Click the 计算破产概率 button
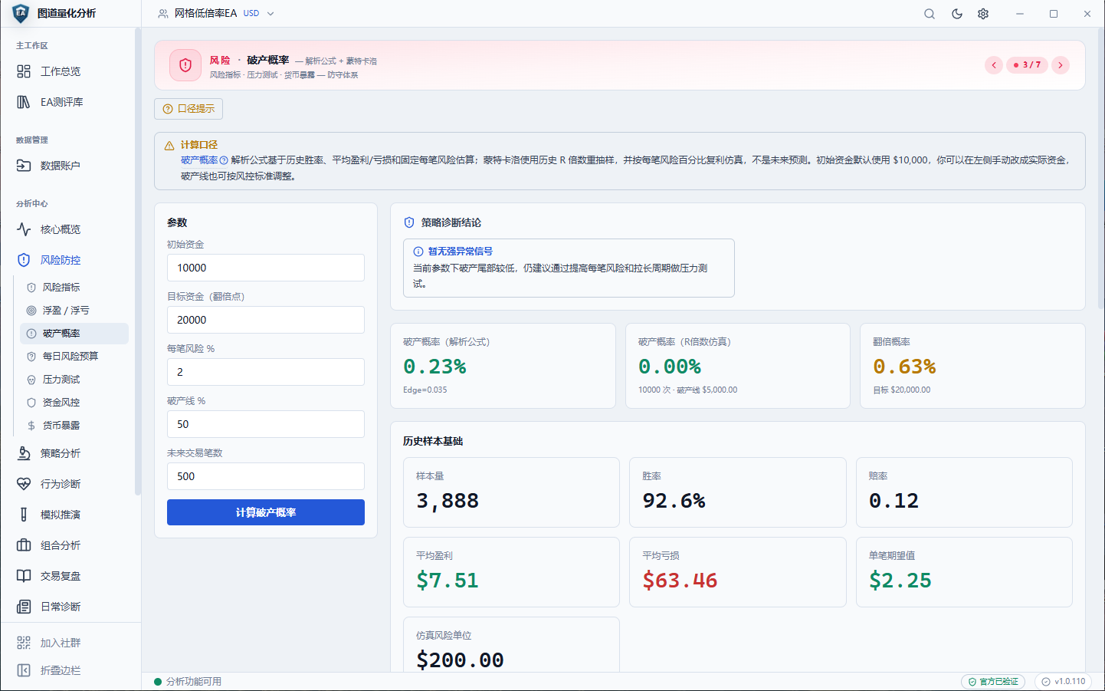This screenshot has width=1105, height=691. coord(266,512)
